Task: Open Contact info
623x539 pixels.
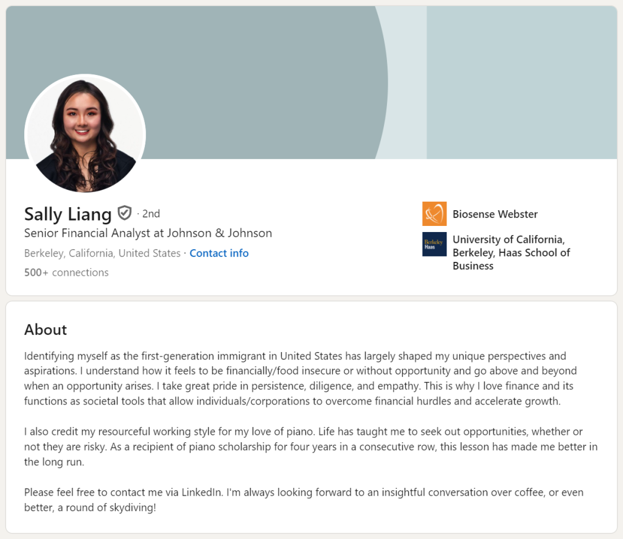Action: [219, 253]
